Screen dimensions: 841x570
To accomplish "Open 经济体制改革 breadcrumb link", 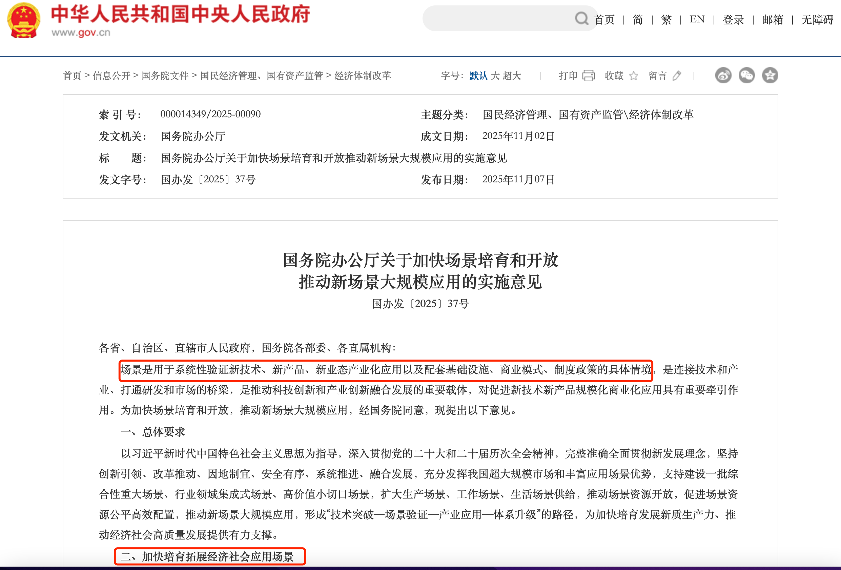I will pos(363,76).
